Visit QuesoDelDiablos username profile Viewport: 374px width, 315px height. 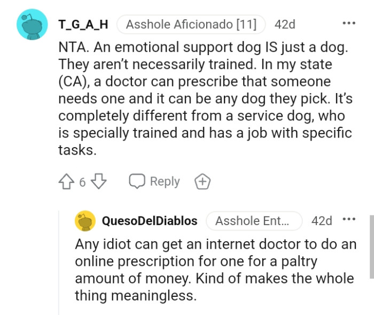pyautogui.click(x=149, y=221)
